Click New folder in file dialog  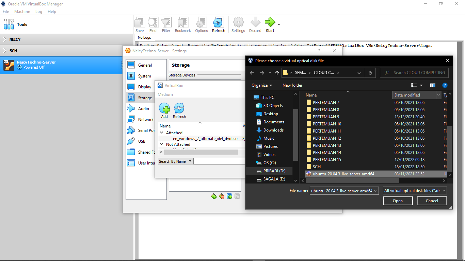click(292, 85)
